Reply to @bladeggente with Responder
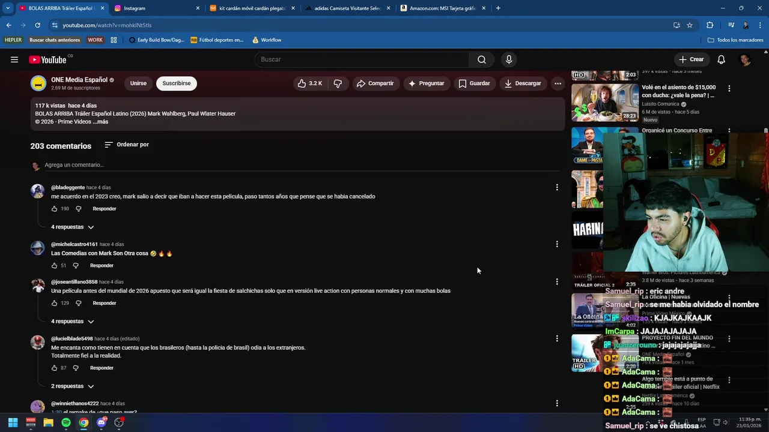Image resolution: width=769 pixels, height=432 pixels. pyautogui.click(x=105, y=209)
